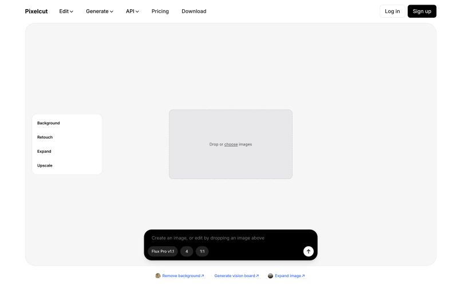Viewport: 458px width, 289px height.
Task: Open the Flux Pro v1.1 model selector
Action: (163, 251)
